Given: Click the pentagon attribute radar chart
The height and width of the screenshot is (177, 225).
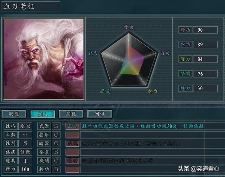Looking at the screenshot, I should point(129,59).
